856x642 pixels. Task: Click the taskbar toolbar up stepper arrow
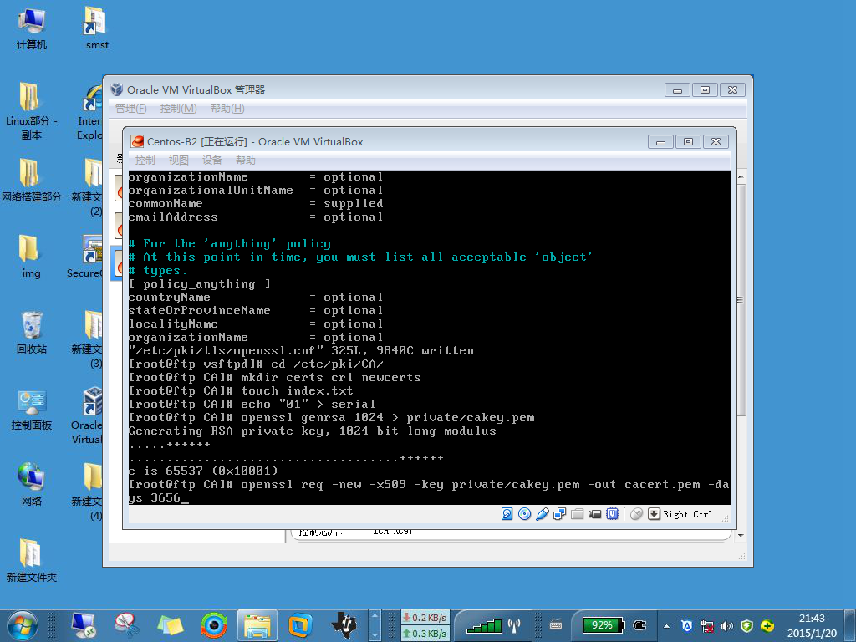pyautogui.click(x=374, y=616)
